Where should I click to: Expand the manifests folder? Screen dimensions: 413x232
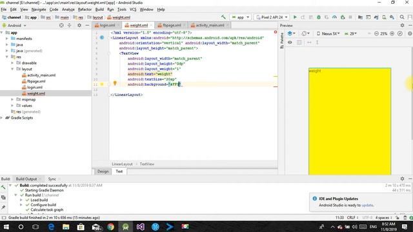coord(7,39)
